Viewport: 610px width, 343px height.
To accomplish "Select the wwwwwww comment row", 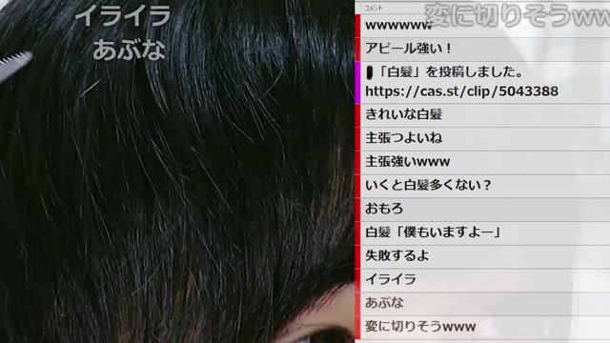I will click(482, 26).
